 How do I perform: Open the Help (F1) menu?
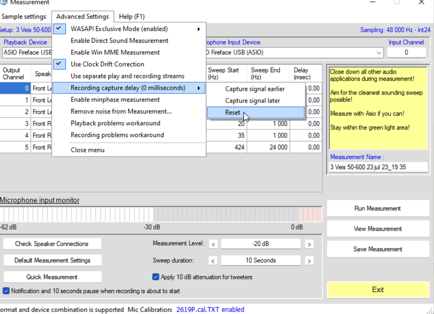click(x=132, y=16)
